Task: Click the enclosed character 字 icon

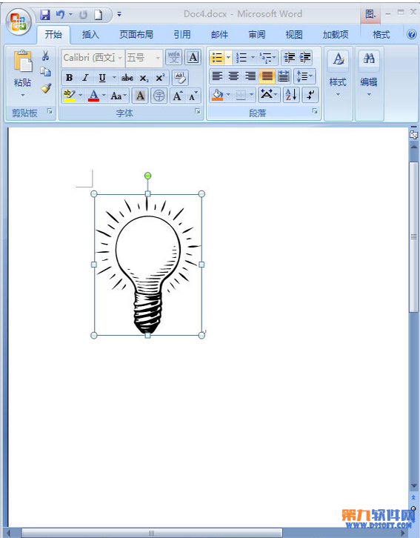Action: 159,96
